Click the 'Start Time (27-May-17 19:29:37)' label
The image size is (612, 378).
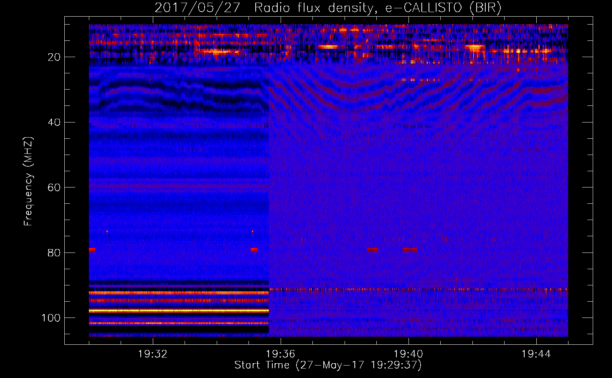pos(328,365)
